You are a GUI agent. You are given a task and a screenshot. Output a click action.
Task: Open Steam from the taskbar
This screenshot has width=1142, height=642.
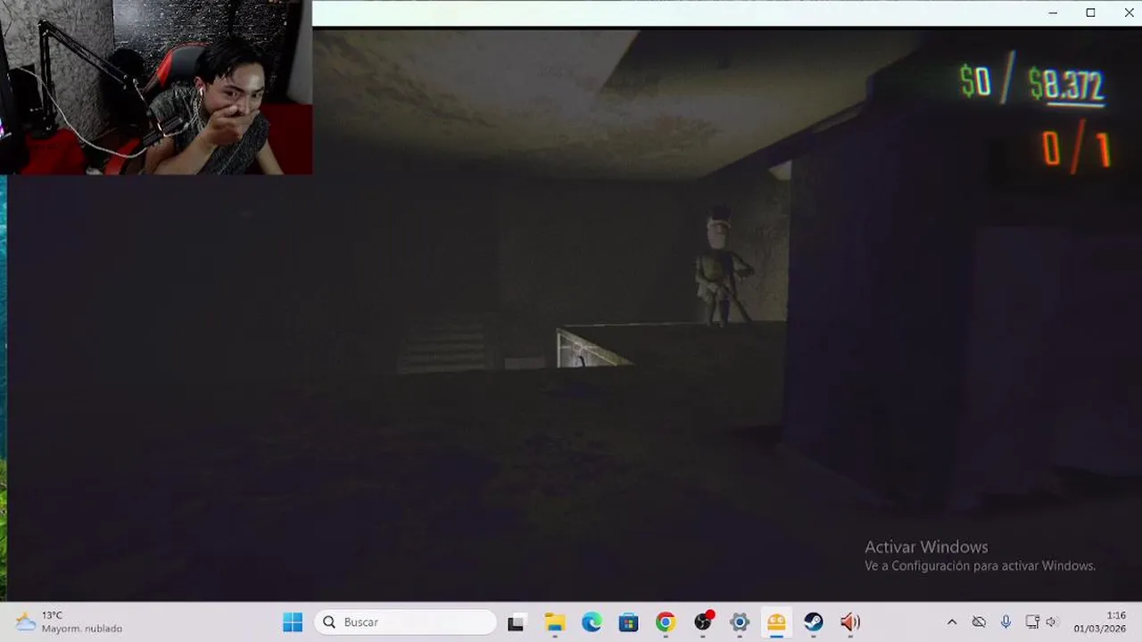(814, 622)
